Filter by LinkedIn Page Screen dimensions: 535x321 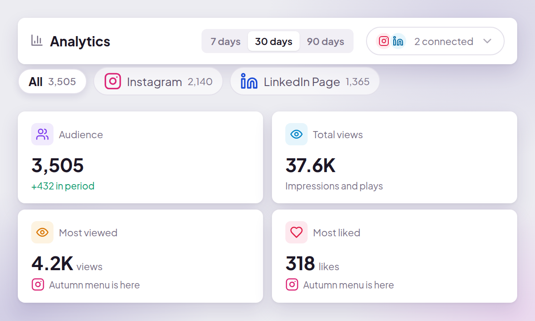tap(305, 82)
